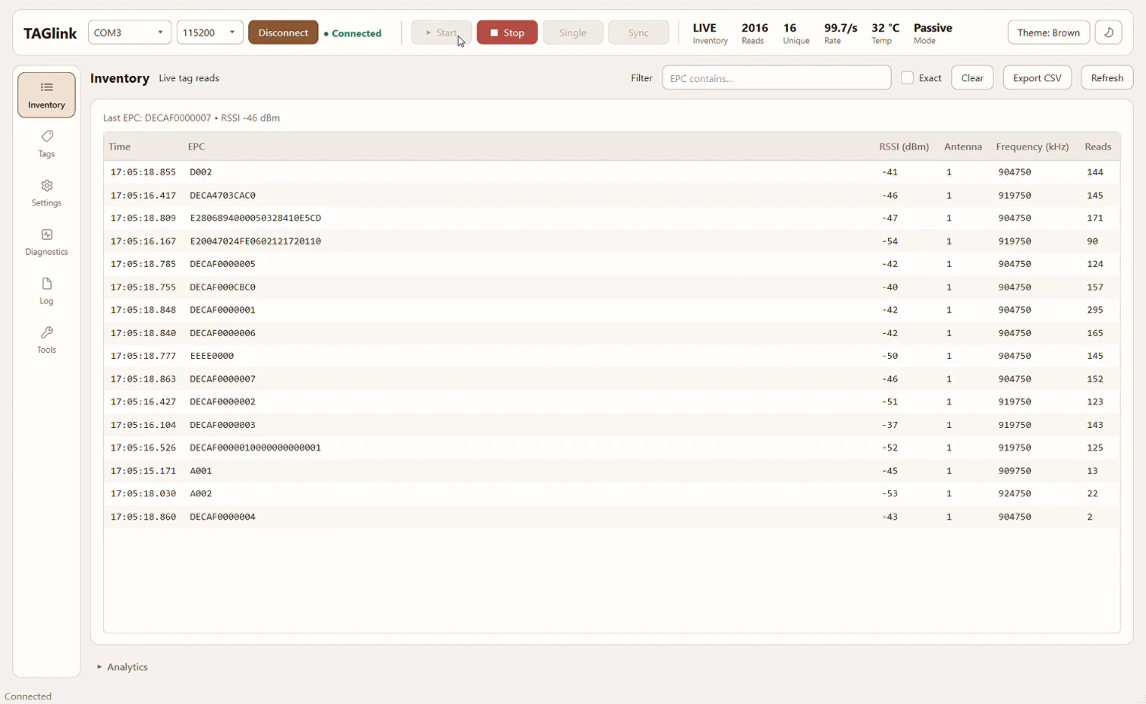The image size is (1146, 704).
Task: Open the COM3 port dropdown
Action: (130, 33)
